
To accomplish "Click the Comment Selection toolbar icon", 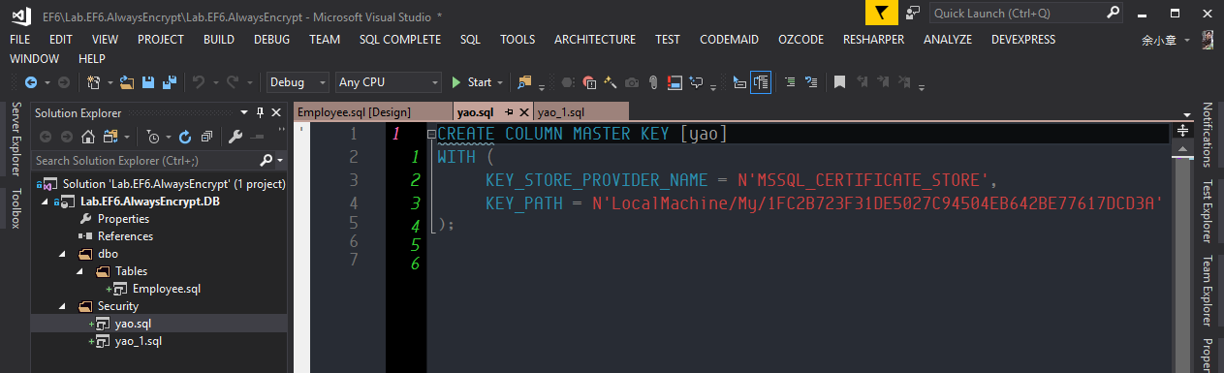I will 790,82.
